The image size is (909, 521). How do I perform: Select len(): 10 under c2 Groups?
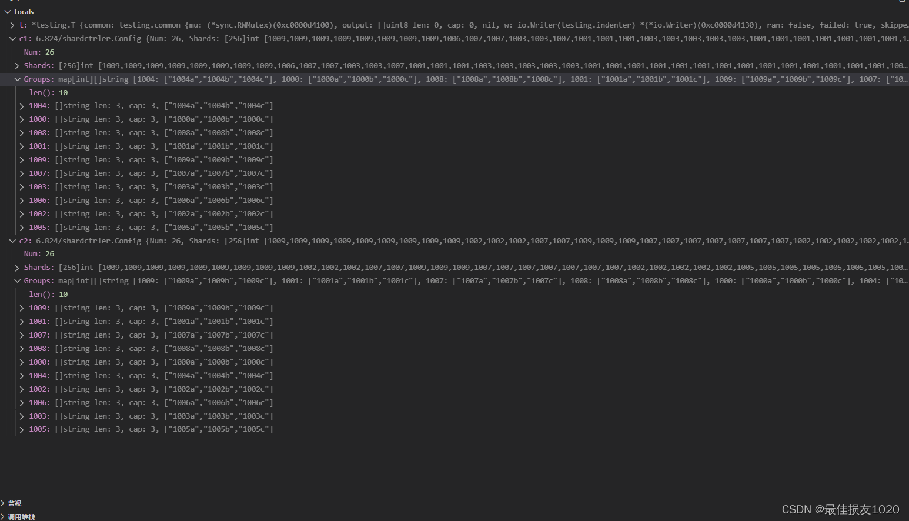454,295
